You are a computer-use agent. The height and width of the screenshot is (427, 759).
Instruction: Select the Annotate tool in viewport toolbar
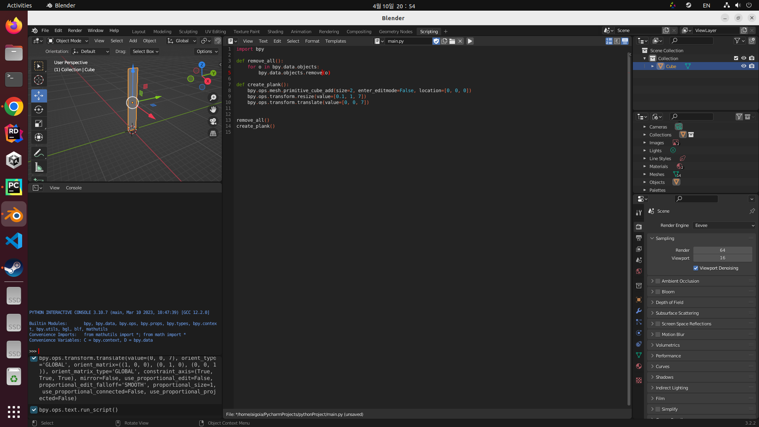[39, 153]
